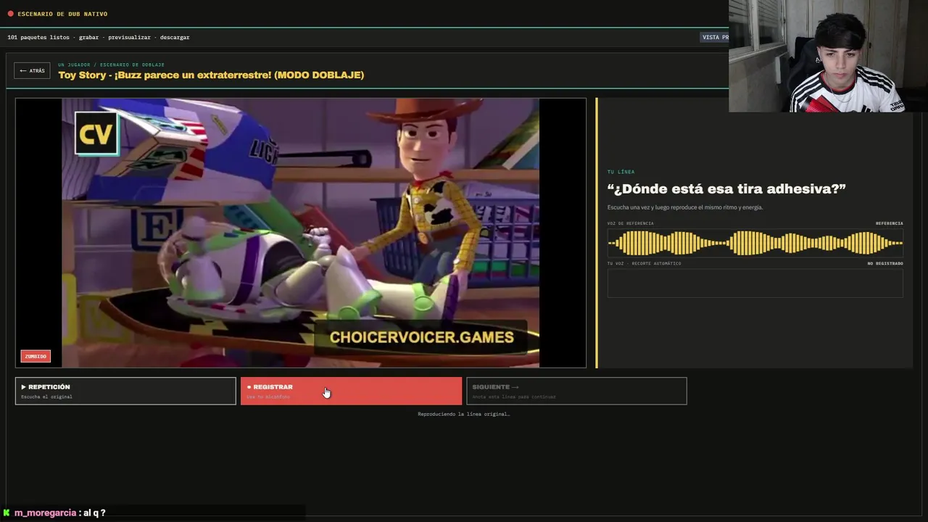Click the 'VOZ DE REFERENCIA' label

point(630,223)
